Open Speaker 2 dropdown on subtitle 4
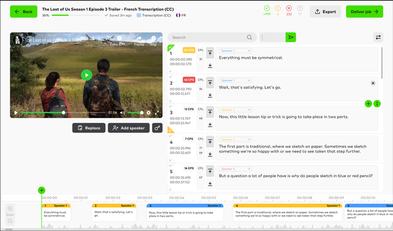Viewport: 393px width, 231px height. 235,139
